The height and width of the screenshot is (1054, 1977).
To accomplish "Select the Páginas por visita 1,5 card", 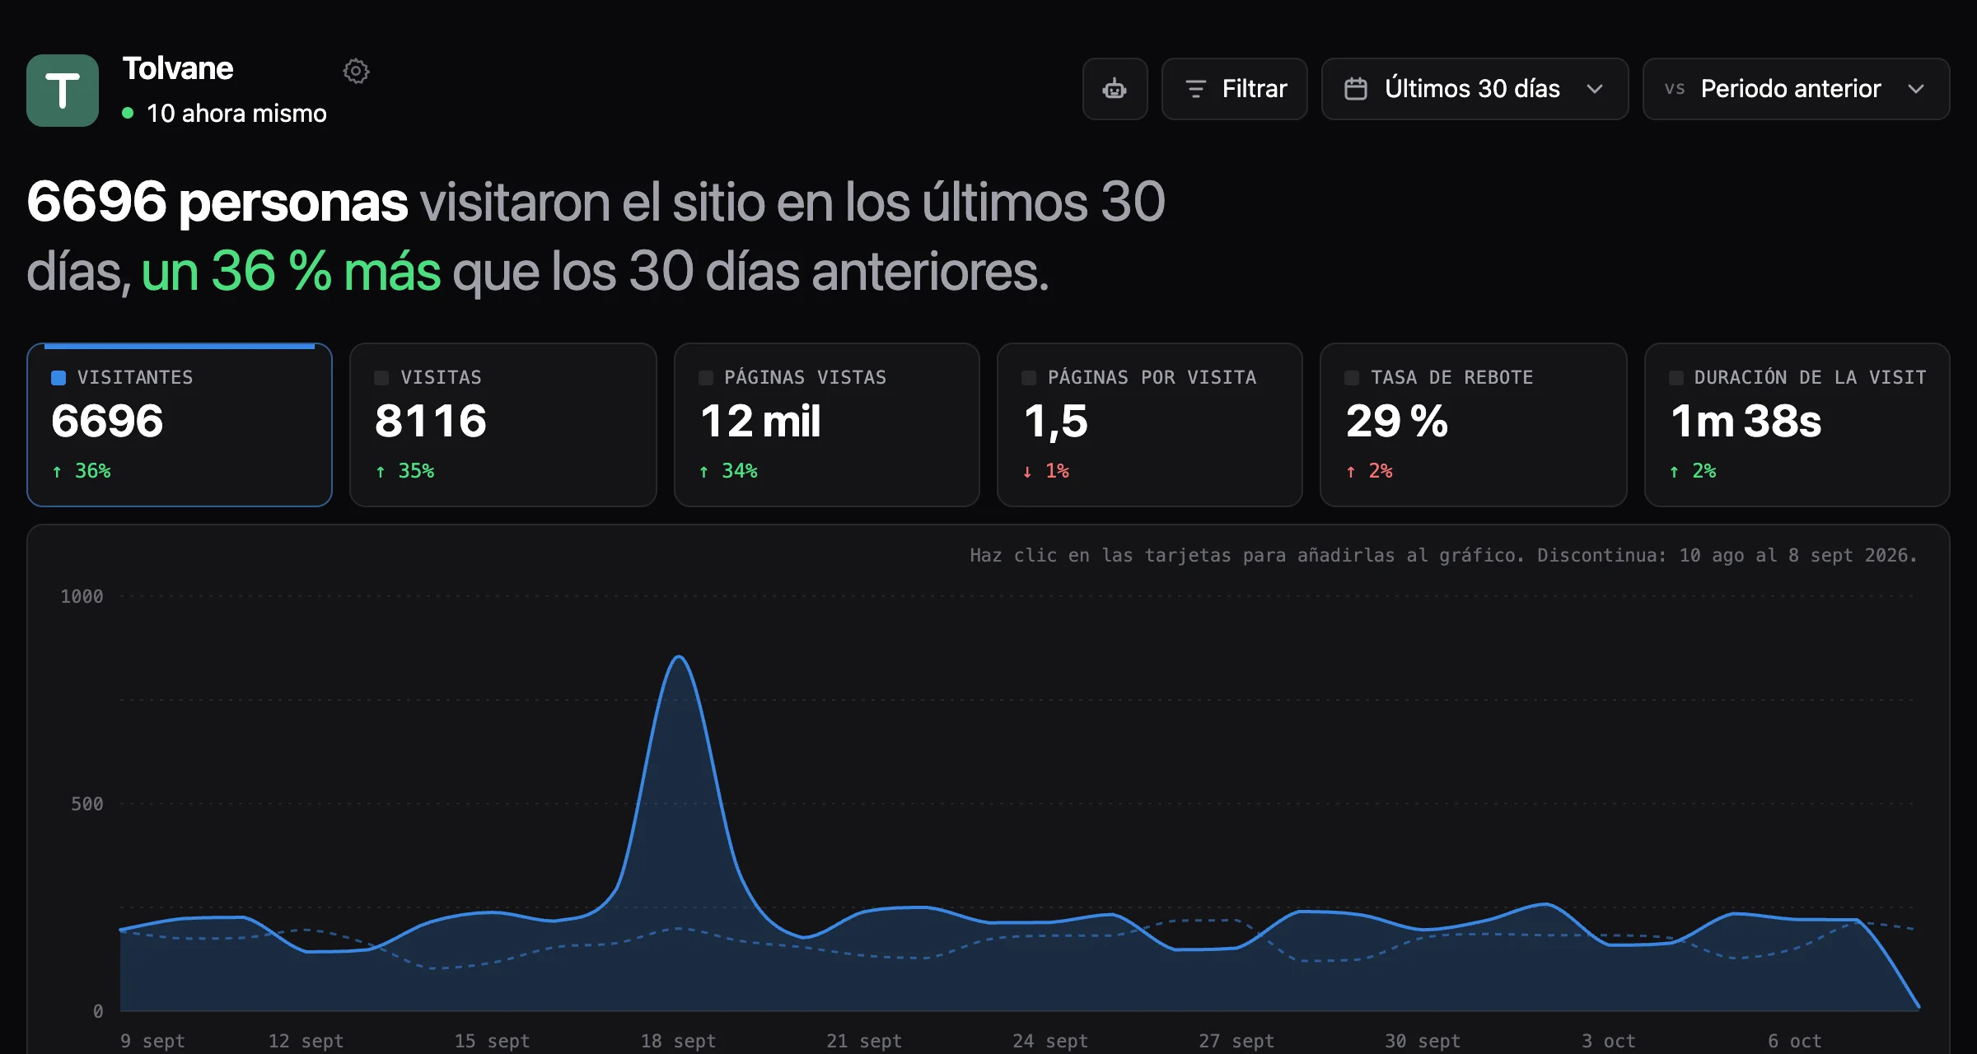I will tap(1150, 425).
